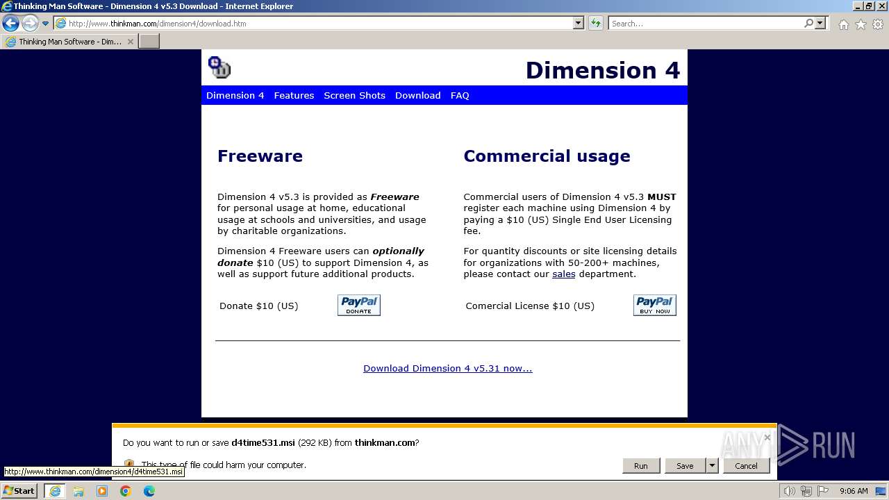Screen dimensions: 889x500
Task: Open the Tools gear icon
Action: (878, 24)
